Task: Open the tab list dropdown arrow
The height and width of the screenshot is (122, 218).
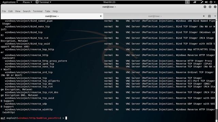Action: coord(215,16)
